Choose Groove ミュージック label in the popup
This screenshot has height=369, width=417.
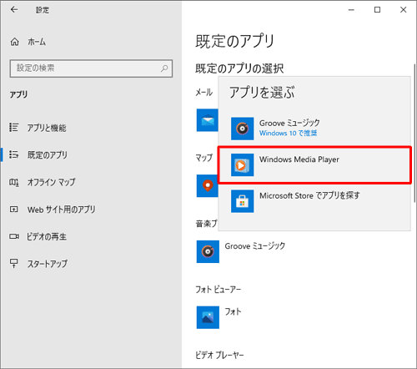click(289, 123)
